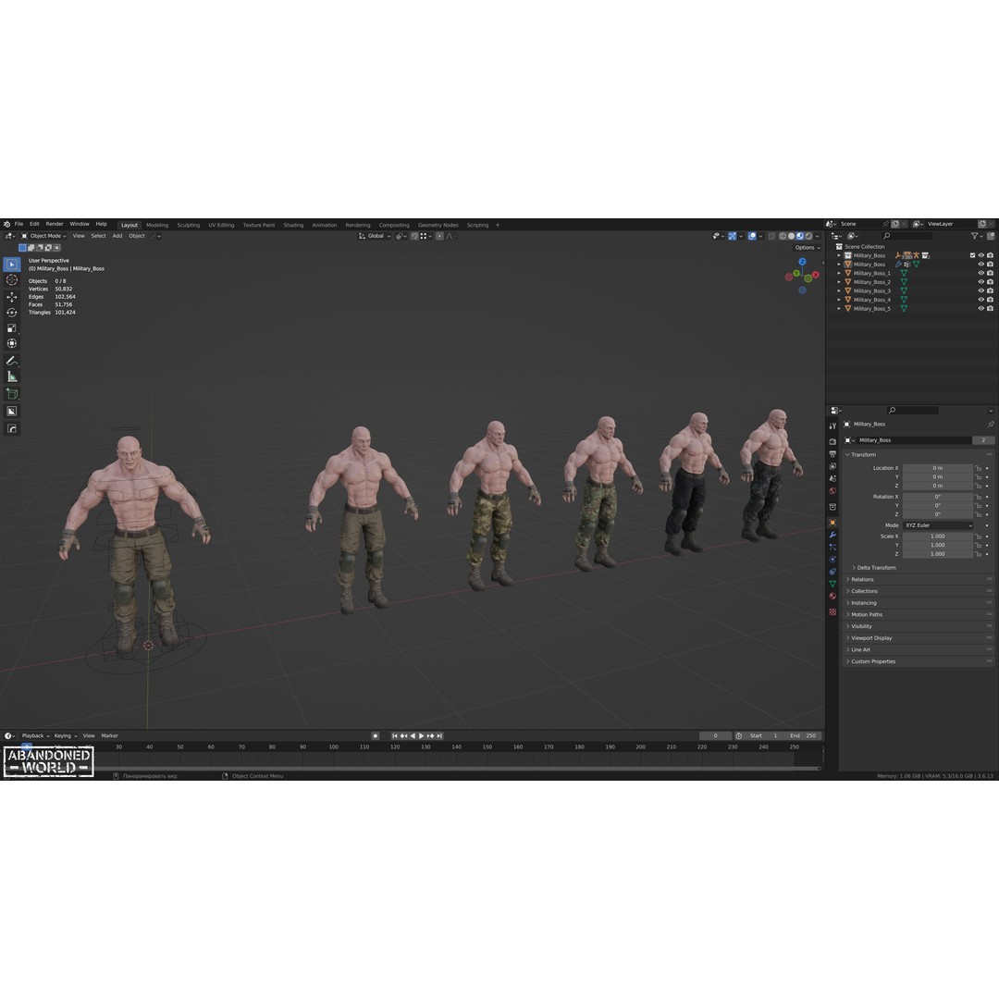Image resolution: width=999 pixels, height=999 pixels.
Task: Open the Keying menu in timeline
Action: [65, 736]
